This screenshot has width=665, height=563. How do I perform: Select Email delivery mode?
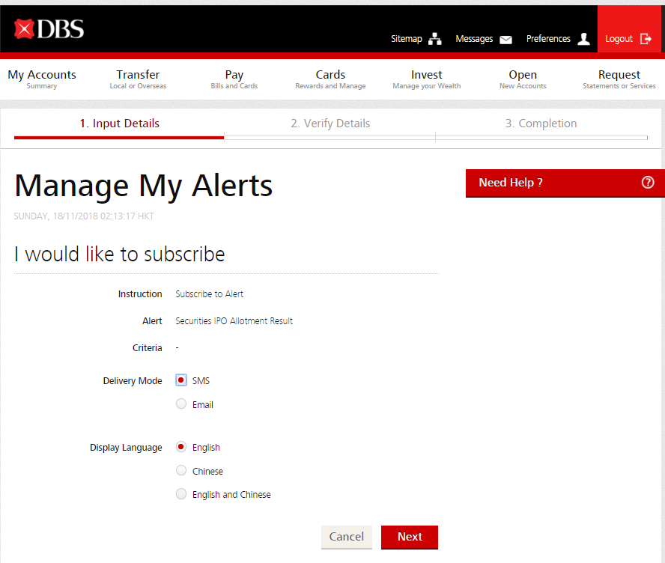click(x=181, y=404)
